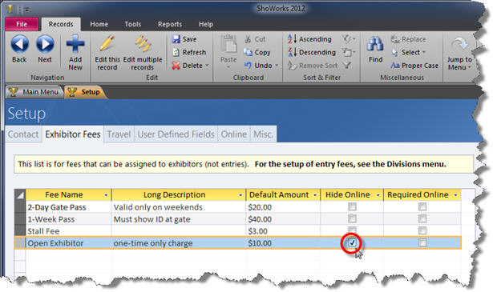
Task: Uncheck Hide Online for Open Exhibitor
Action: coord(352,242)
